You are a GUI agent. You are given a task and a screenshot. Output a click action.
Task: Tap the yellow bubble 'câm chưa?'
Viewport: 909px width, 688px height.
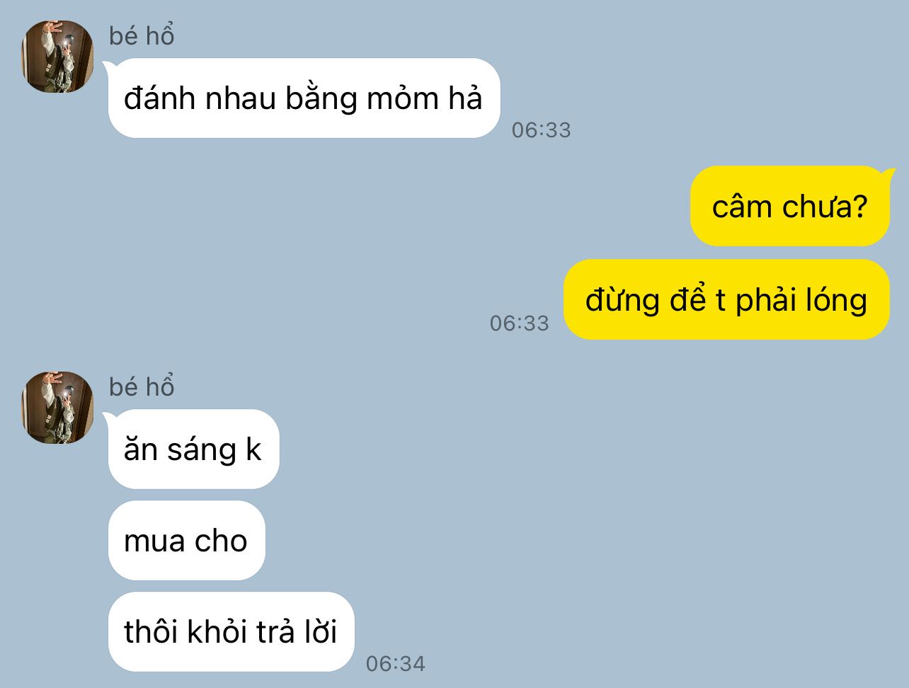tap(790, 206)
